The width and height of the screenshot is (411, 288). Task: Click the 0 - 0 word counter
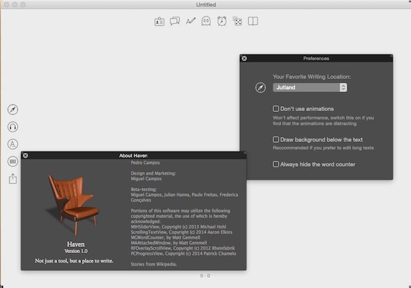pos(205,276)
